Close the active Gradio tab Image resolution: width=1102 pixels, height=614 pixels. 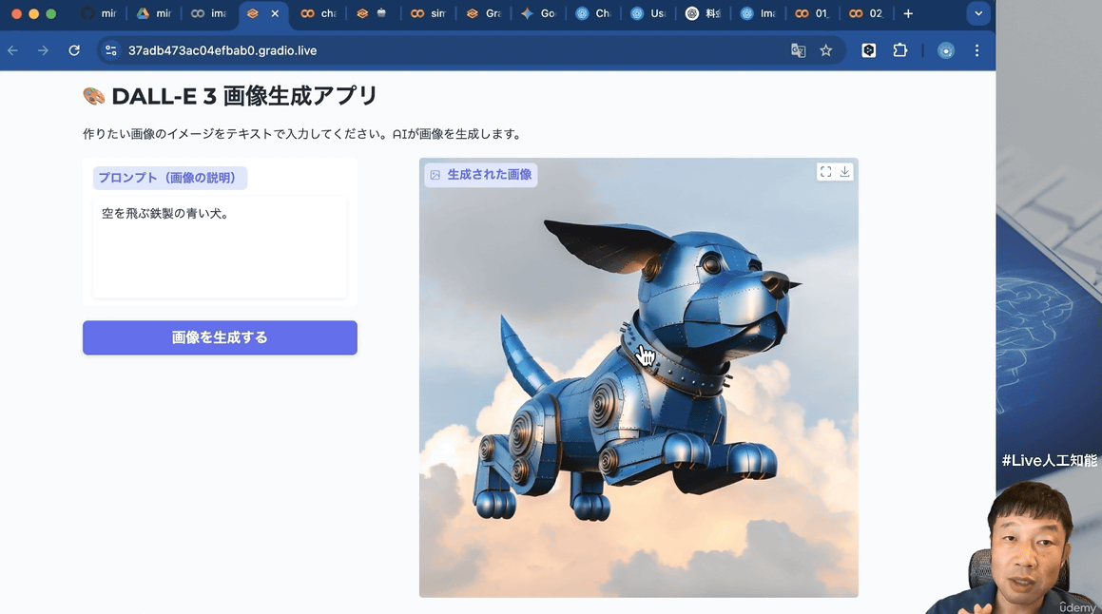tap(275, 13)
